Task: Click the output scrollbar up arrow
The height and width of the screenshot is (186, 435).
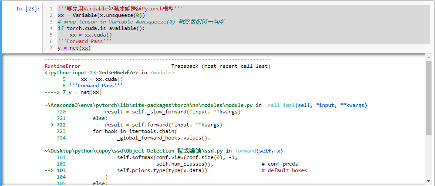Action: point(428,57)
